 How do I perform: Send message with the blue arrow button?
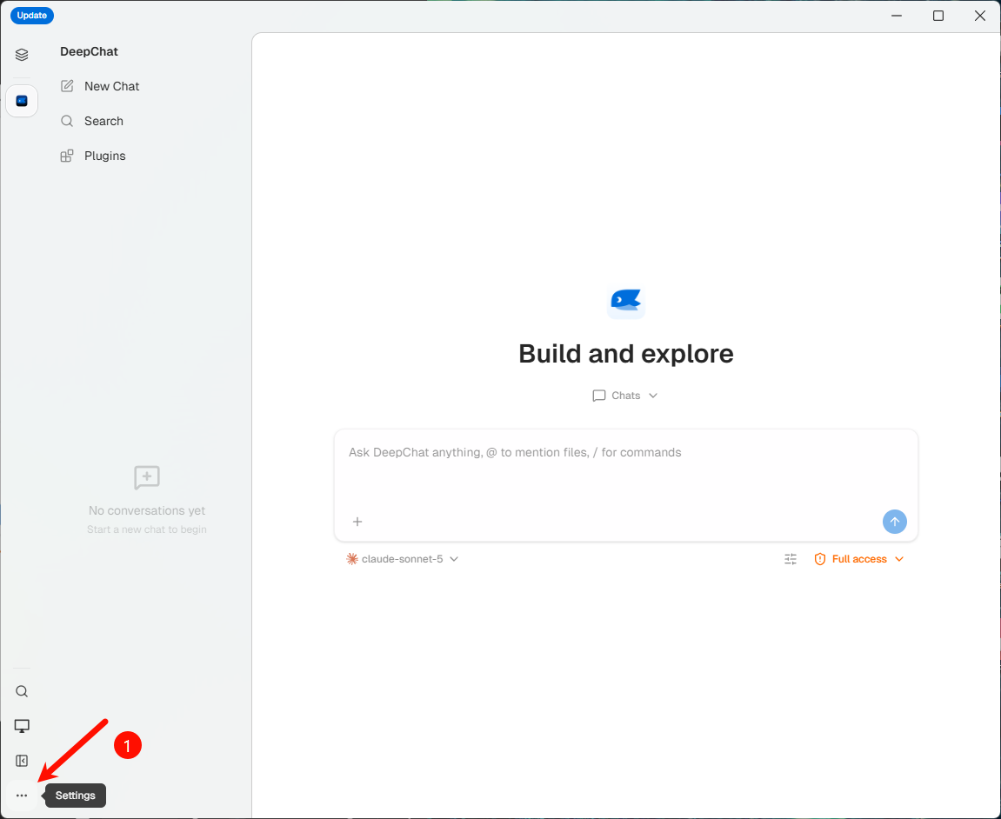click(x=894, y=522)
